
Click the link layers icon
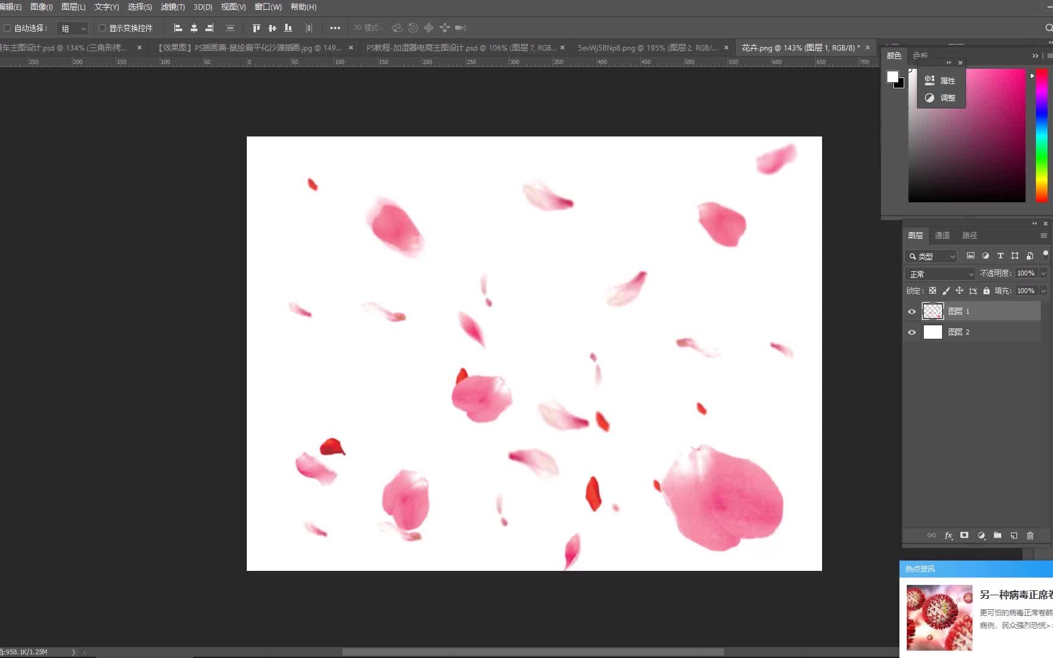(932, 536)
